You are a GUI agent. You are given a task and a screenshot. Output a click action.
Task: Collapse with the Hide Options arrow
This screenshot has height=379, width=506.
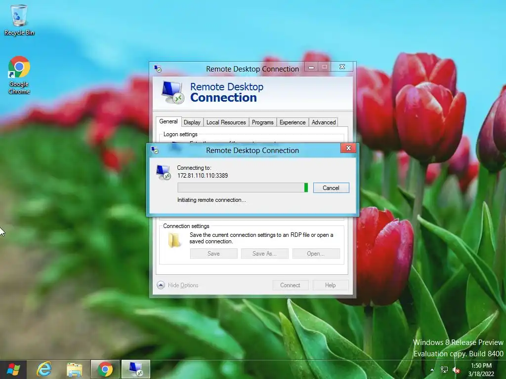point(161,285)
